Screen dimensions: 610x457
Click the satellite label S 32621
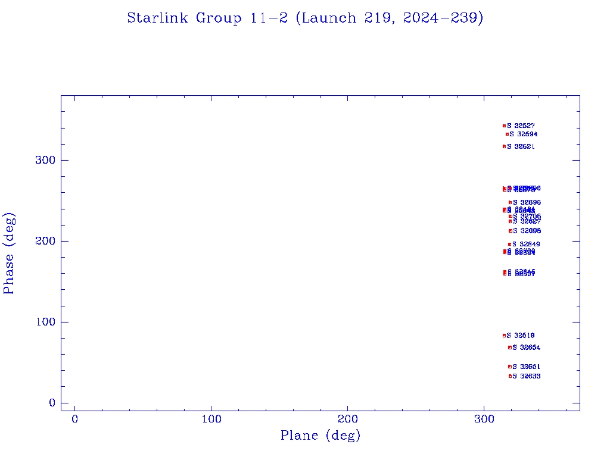point(521,146)
